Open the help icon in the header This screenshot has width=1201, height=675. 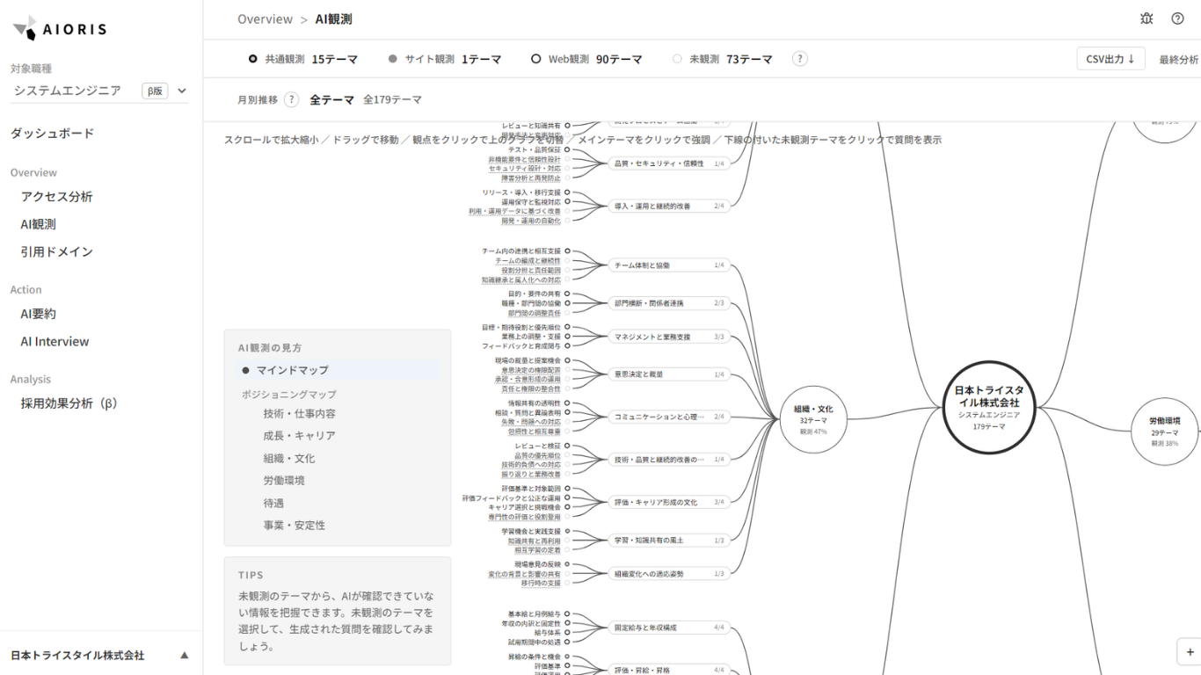[x=1177, y=18]
